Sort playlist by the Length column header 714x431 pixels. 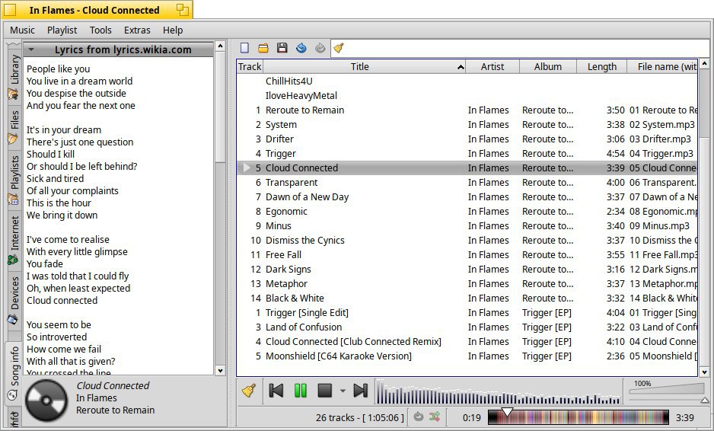[x=601, y=66]
